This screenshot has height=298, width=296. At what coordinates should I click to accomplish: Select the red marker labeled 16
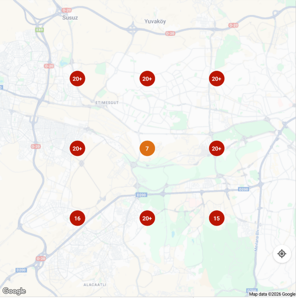[77, 218]
